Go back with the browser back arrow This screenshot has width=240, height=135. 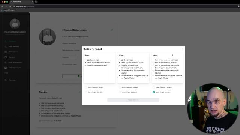(2, 6)
